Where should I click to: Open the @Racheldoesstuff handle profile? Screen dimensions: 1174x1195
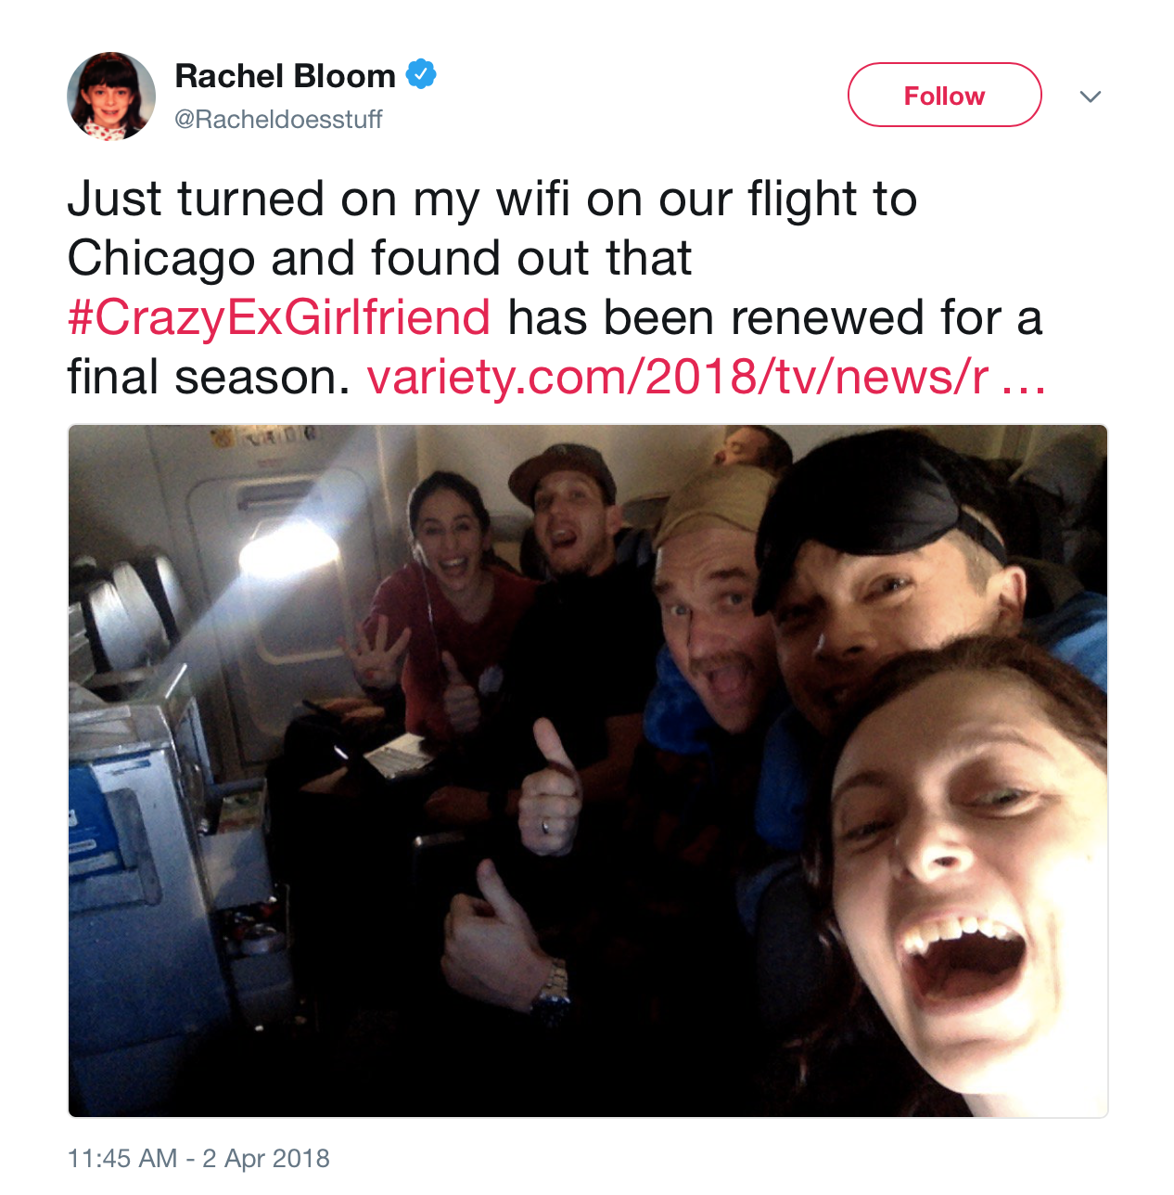coord(278,120)
